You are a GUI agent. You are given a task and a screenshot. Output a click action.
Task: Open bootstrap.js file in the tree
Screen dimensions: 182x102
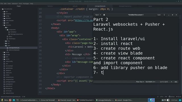(x=12, y=39)
